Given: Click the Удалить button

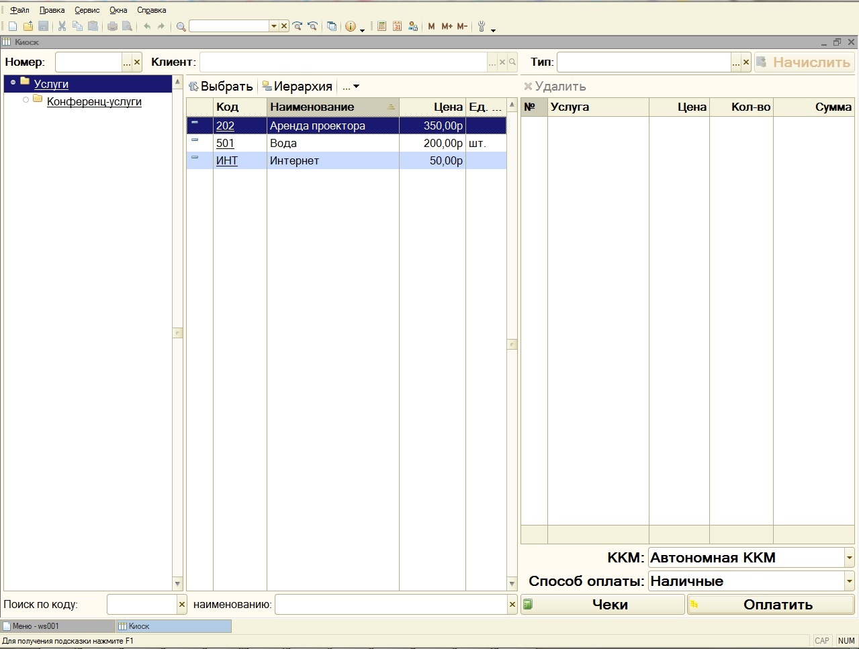Looking at the screenshot, I should tap(555, 87).
